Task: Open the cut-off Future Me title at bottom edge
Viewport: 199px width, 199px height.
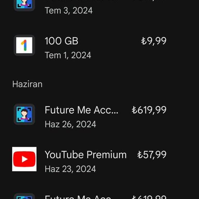Action: click(78, 197)
